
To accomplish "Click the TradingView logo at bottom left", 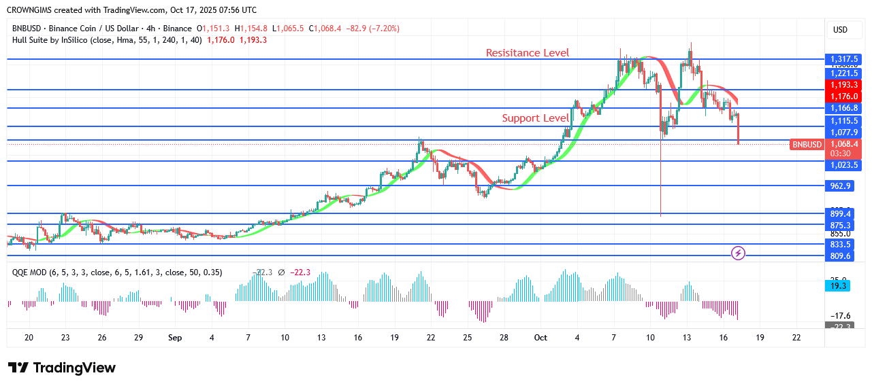I will coord(62,368).
